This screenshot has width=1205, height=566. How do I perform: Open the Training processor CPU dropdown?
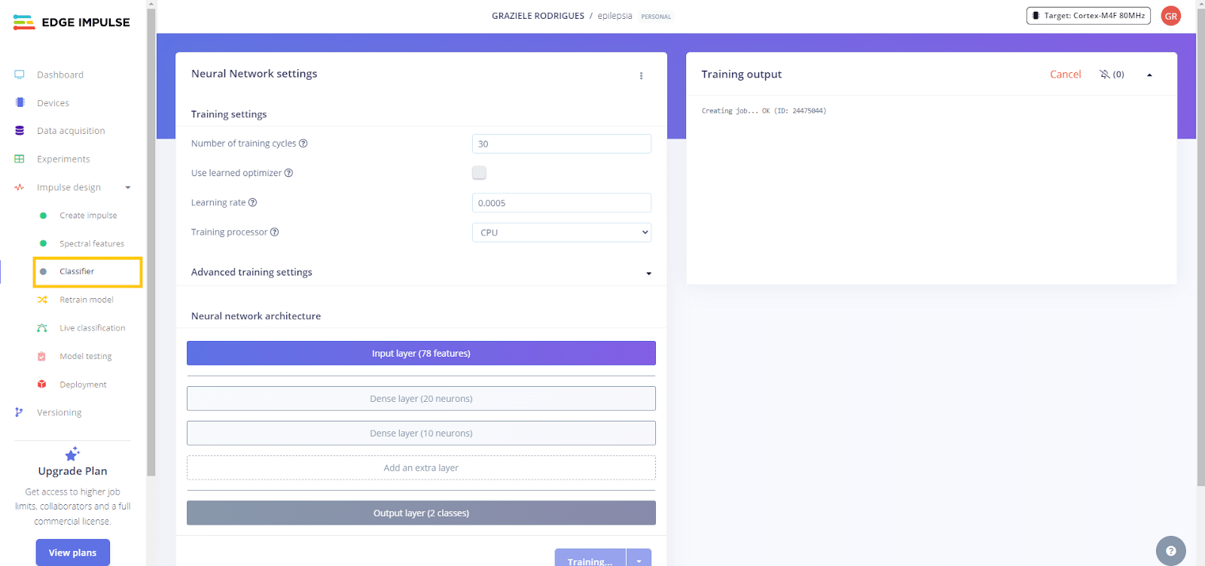pos(561,233)
